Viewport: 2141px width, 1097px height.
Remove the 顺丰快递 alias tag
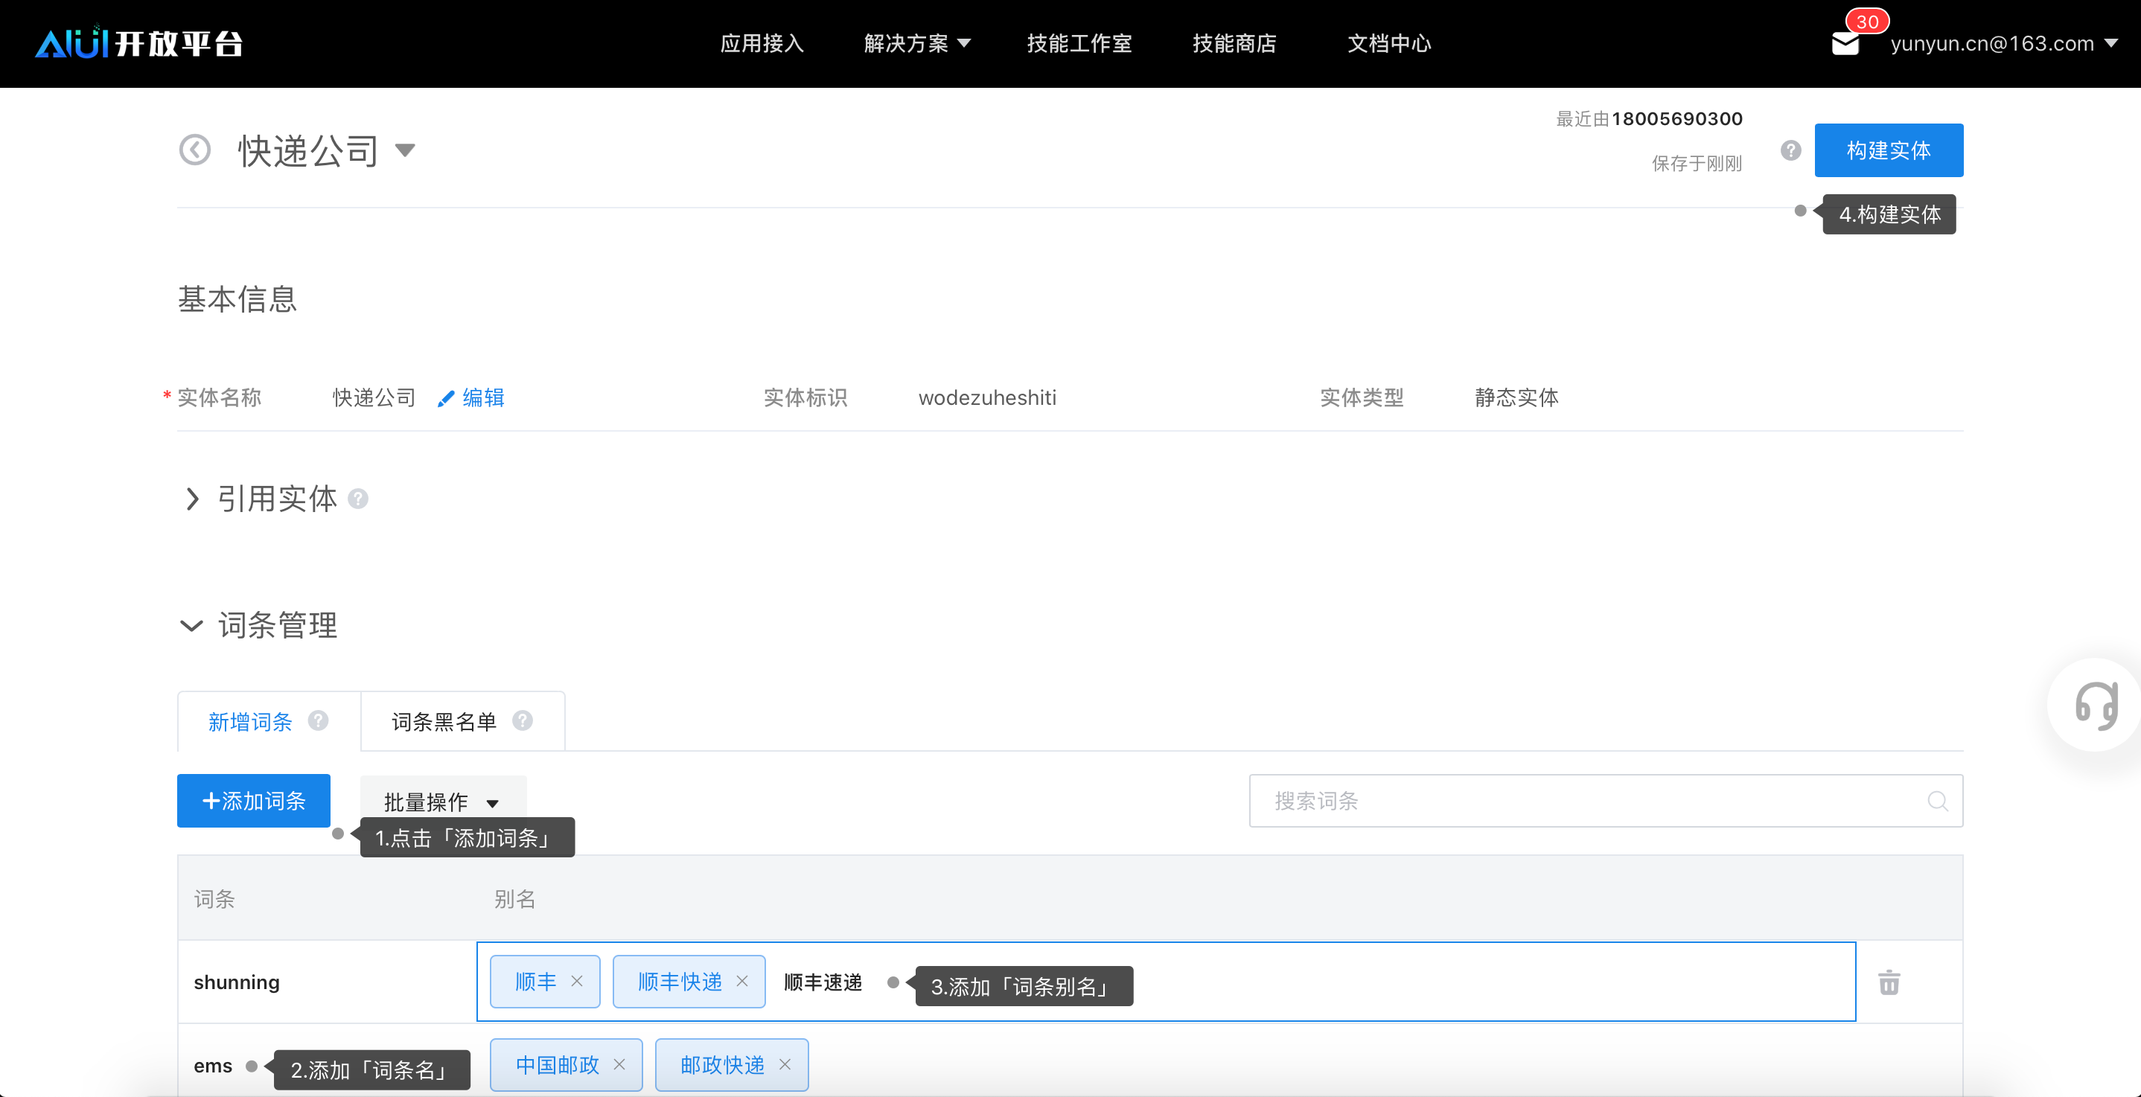(x=742, y=982)
